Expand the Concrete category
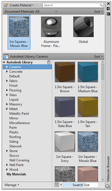The width and height of the screenshot is (112, 191). coord(7,72)
